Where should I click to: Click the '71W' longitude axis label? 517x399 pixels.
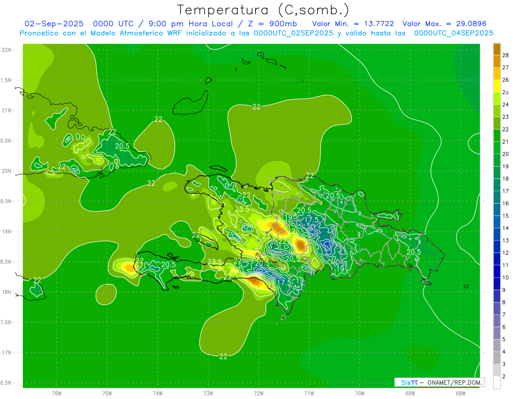[x=309, y=393]
